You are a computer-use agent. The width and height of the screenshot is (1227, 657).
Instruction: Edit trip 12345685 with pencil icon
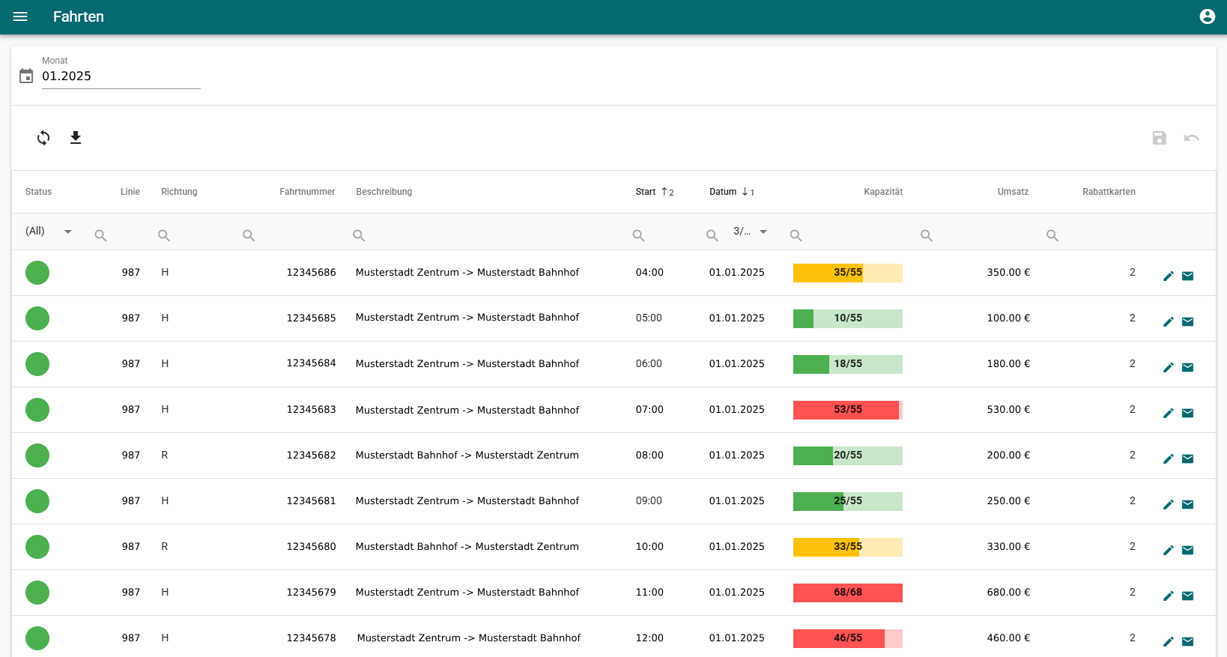point(1169,322)
